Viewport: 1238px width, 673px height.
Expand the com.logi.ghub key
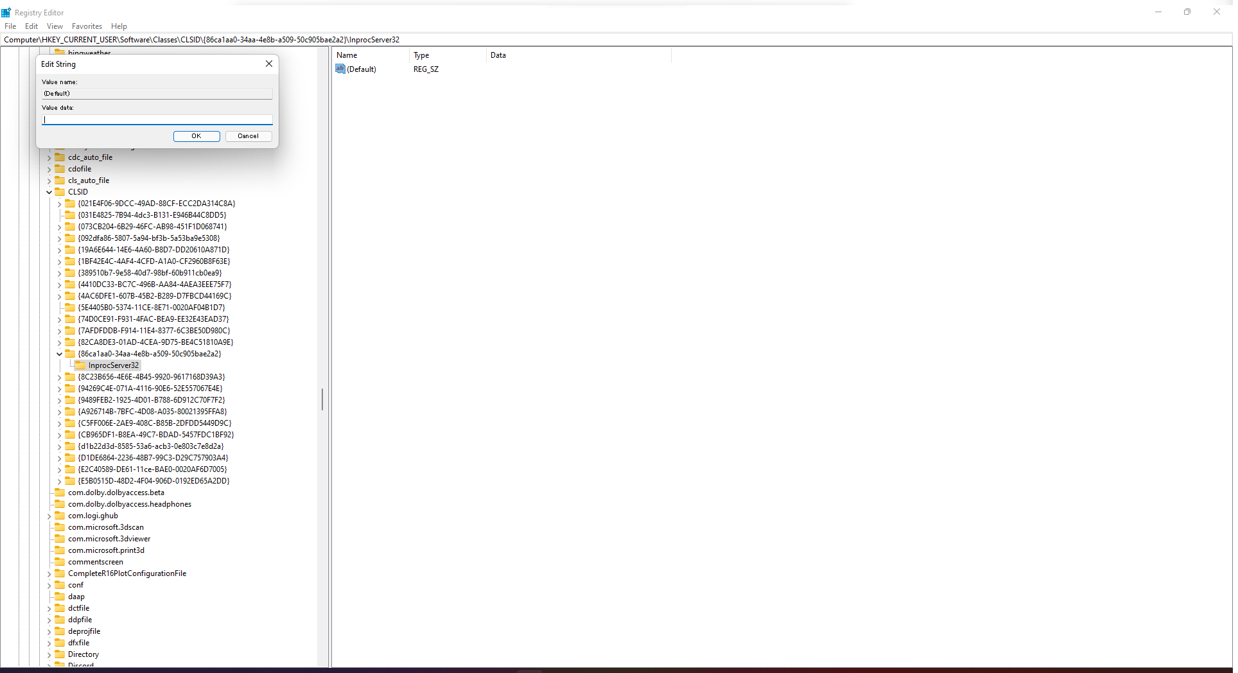click(49, 516)
